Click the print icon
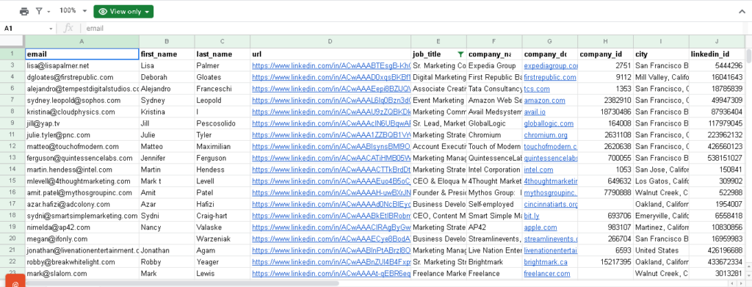Image resolution: width=752 pixels, height=287 pixels. pyautogui.click(x=24, y=11)
